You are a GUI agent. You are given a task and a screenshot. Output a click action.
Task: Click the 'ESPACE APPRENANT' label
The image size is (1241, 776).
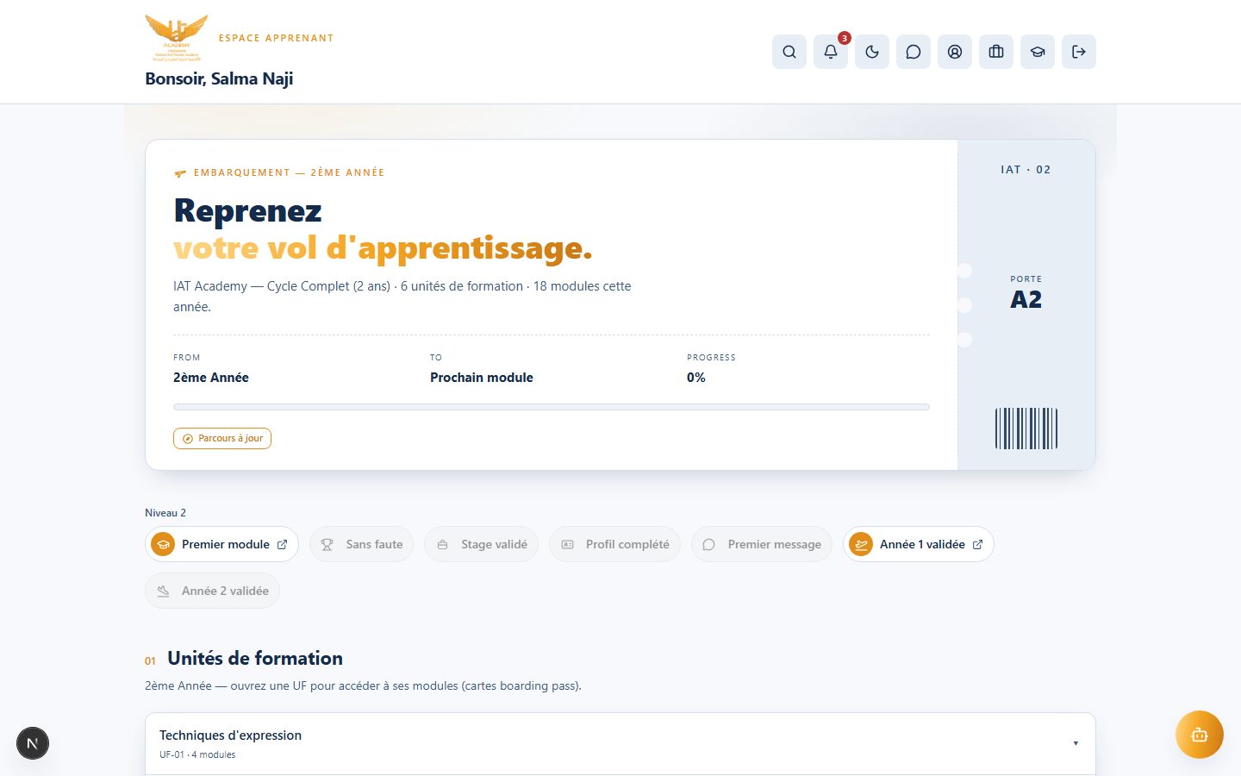(x=276, y=38)
